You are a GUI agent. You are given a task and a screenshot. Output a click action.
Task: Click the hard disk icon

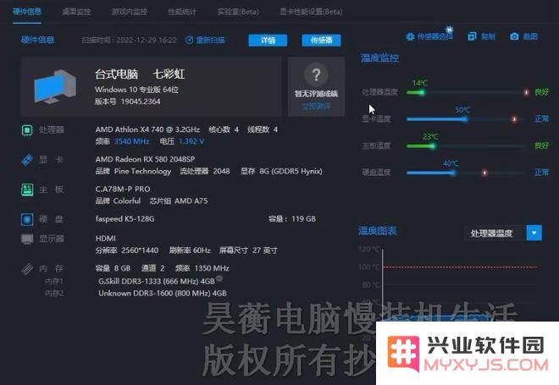27,219
